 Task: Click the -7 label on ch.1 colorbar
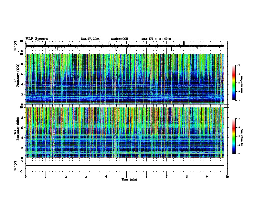click(x=239, y=100)
